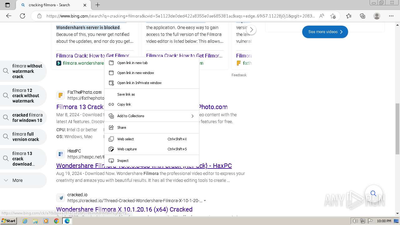View site information lock icon
Viewport: 400px width, 225px height.
pos(39,16)
